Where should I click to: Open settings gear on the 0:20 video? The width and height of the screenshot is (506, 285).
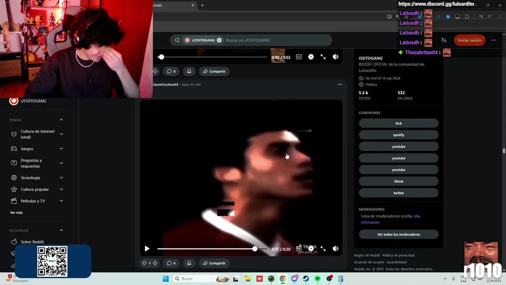tap(311, 249)
